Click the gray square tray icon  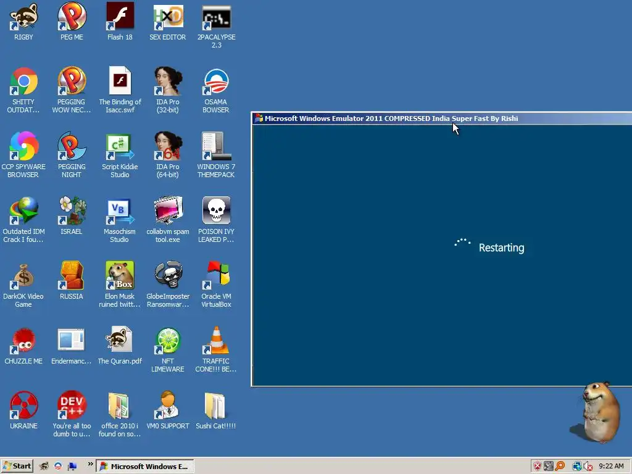[549, 467]
